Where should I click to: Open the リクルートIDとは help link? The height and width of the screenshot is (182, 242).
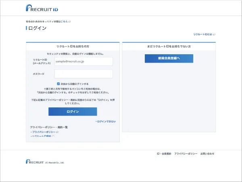pos(202,35)
